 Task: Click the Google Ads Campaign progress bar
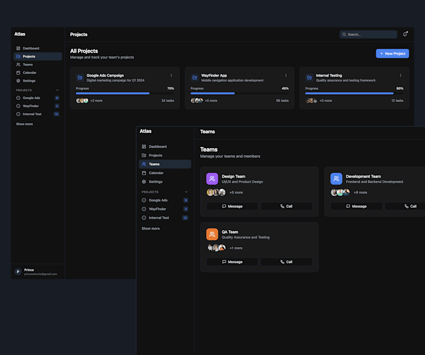125,94
